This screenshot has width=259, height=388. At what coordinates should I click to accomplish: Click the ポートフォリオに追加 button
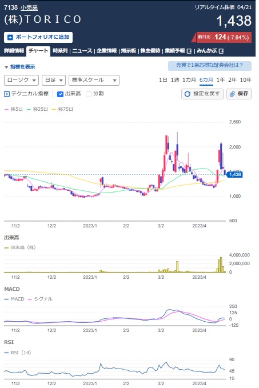coord(38,37)
